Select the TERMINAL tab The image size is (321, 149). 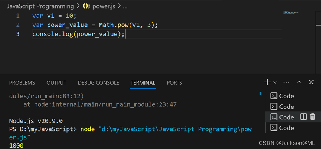[x=143, y=83]
